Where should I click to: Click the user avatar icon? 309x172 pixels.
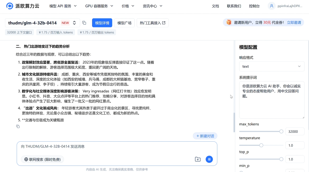point(272,6)
